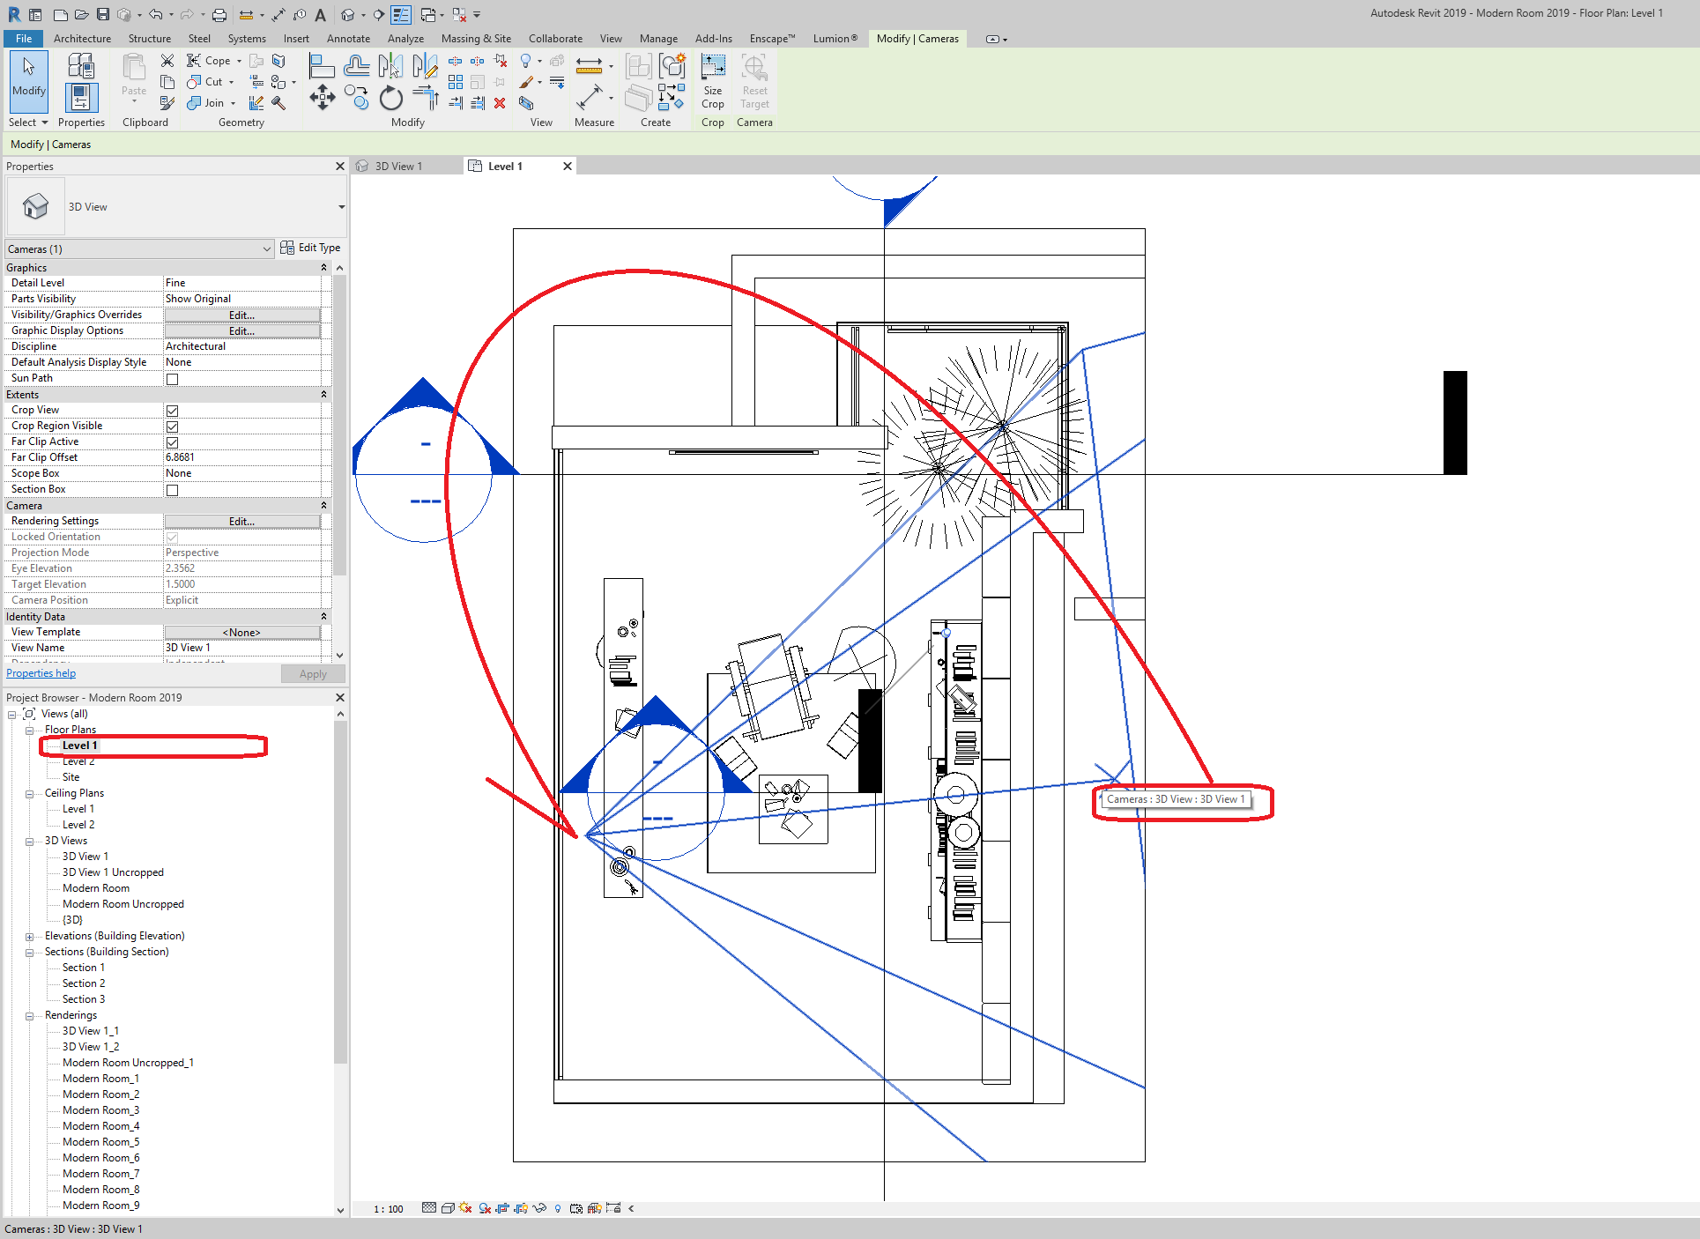Select Section 2 in Project Browser
This screenshot has height=1239, width=1700.
point(84,983)
